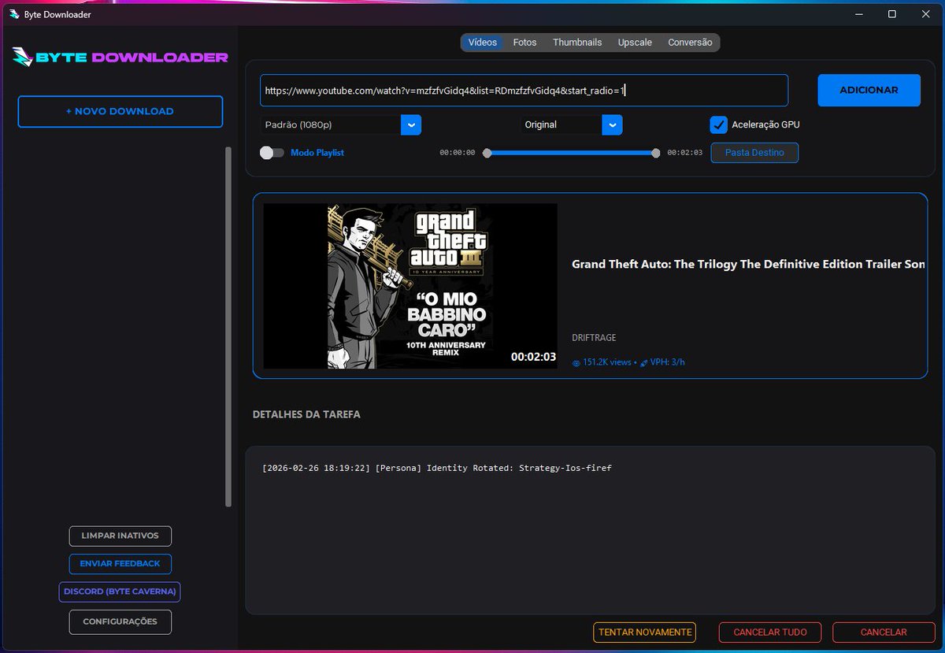Click the DRIFTRAGE channel name
This screenshot has width=945, height=653.
point(594,338)
